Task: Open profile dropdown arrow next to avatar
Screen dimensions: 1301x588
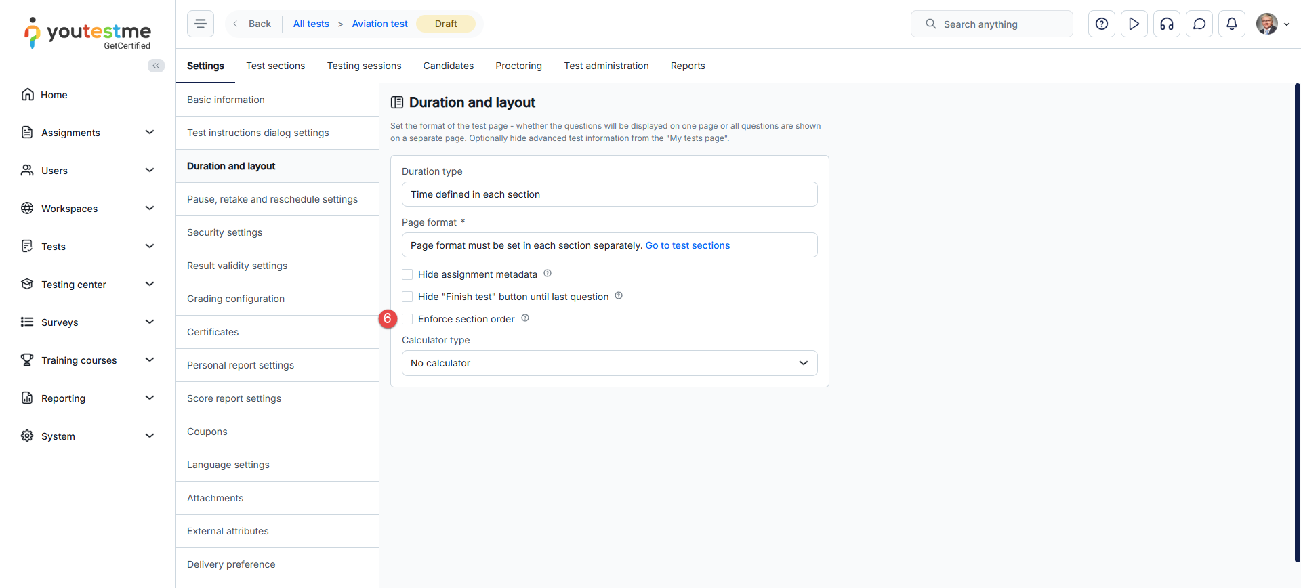Action: click(x=1287, y=24)
